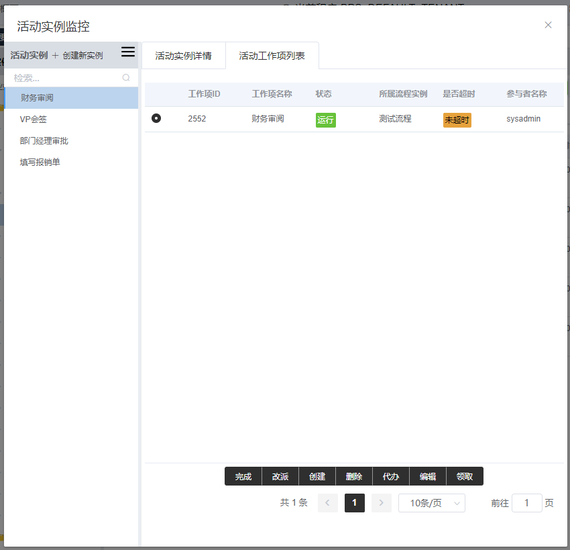Click the 编辑 button
This screenshot has height=550, width=570.
pyautogui.click(x=428, y=477)
